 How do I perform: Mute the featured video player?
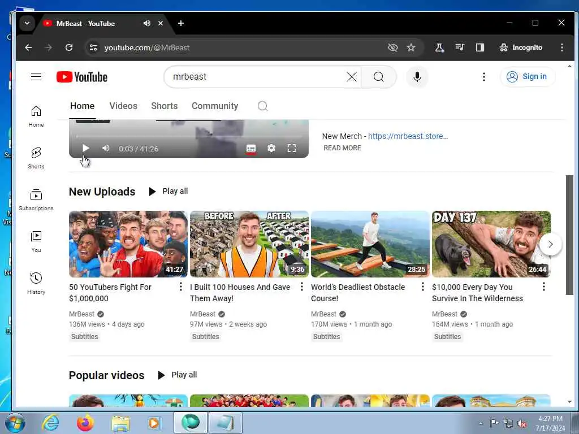pos(106,149)
